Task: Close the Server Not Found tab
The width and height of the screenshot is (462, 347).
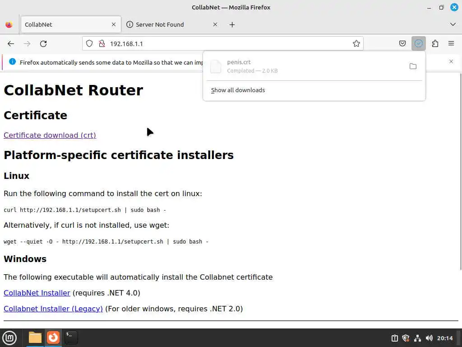Action: click(x=215, y=24)
